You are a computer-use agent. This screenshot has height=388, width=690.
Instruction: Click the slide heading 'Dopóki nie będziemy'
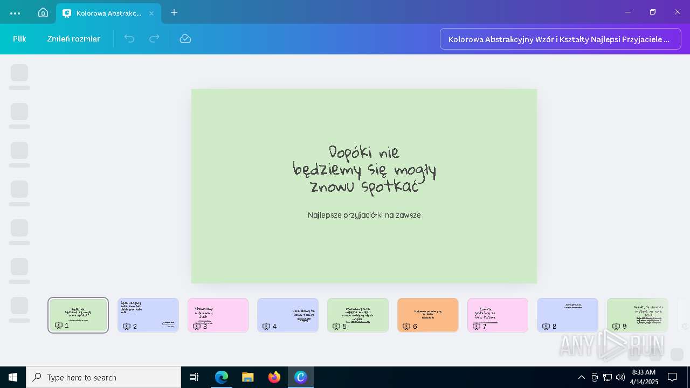(x=364, y=169)
